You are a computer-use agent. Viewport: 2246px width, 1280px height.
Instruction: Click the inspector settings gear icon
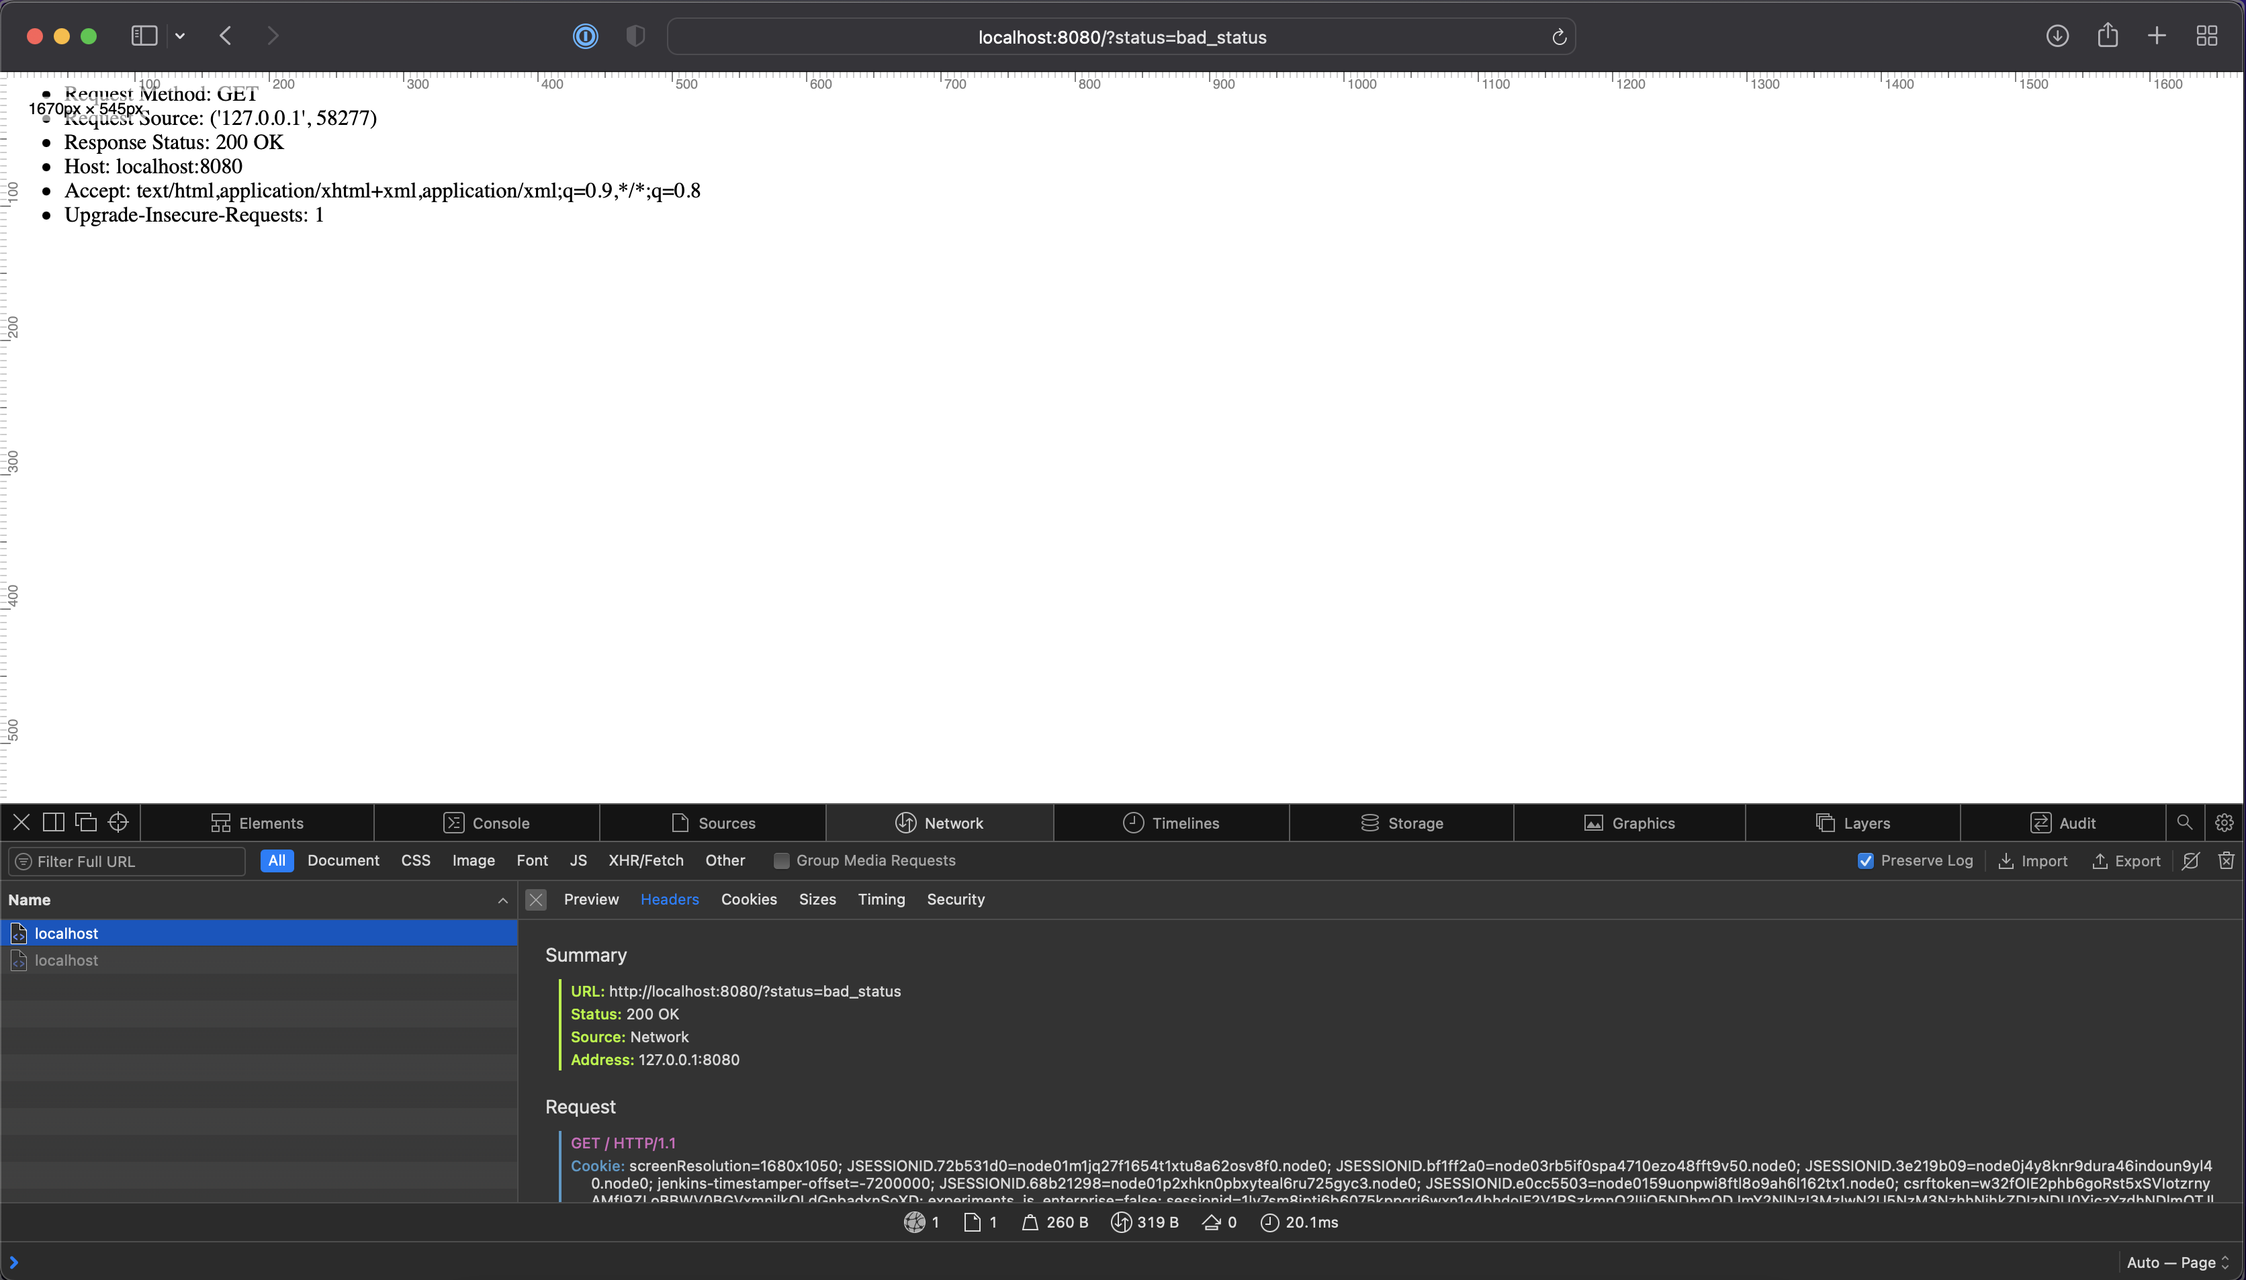(x=2224, y=823)
